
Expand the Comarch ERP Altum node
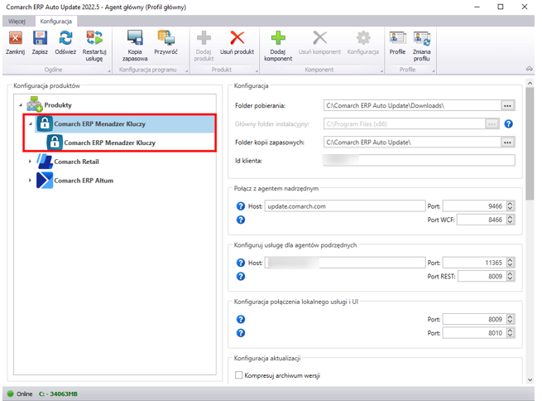30,181
